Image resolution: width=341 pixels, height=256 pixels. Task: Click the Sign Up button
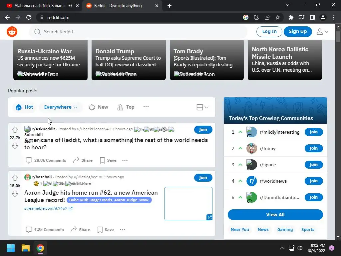click(298, 32)
